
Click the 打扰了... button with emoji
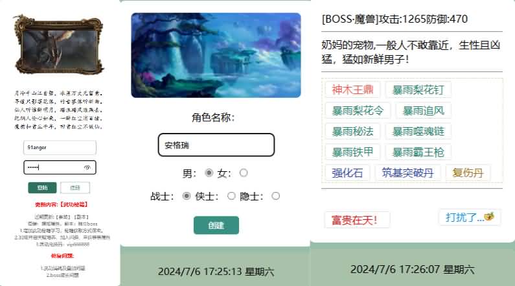tap(470, 217)
